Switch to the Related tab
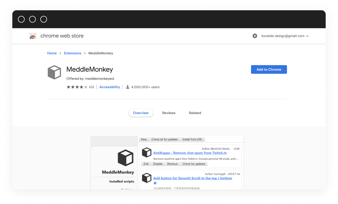338x204 pixels. tap(195, 113)
